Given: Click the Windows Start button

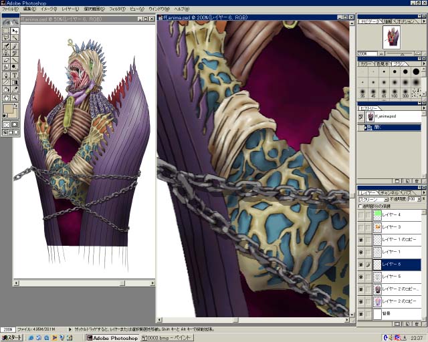Looking at the screenshot, I should click(x=12, y=338).
